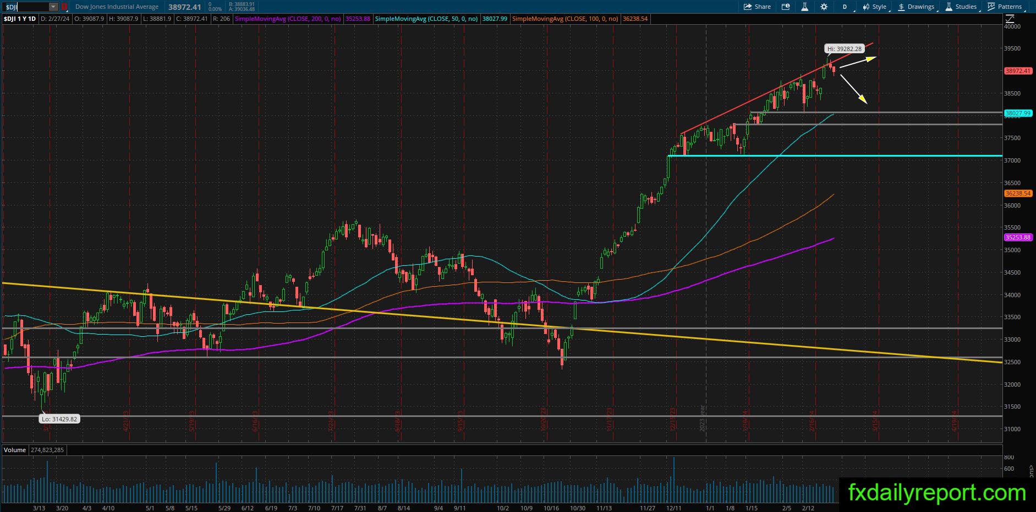Click the last price 38972.41 in the top bar
1036x512 pixels.
[184, 7]
